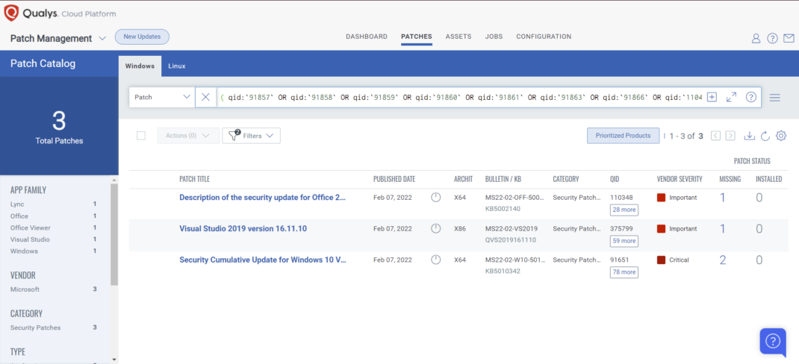799x364 pixels.
Task: Sort by Patch Title column header
Action: point(195,179)
